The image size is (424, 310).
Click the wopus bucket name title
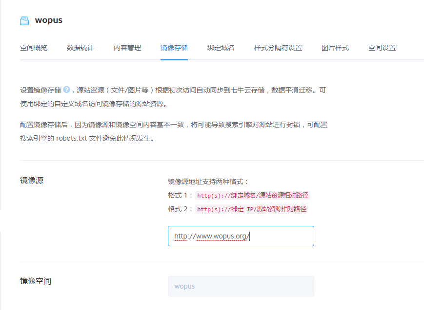point(49,20)
